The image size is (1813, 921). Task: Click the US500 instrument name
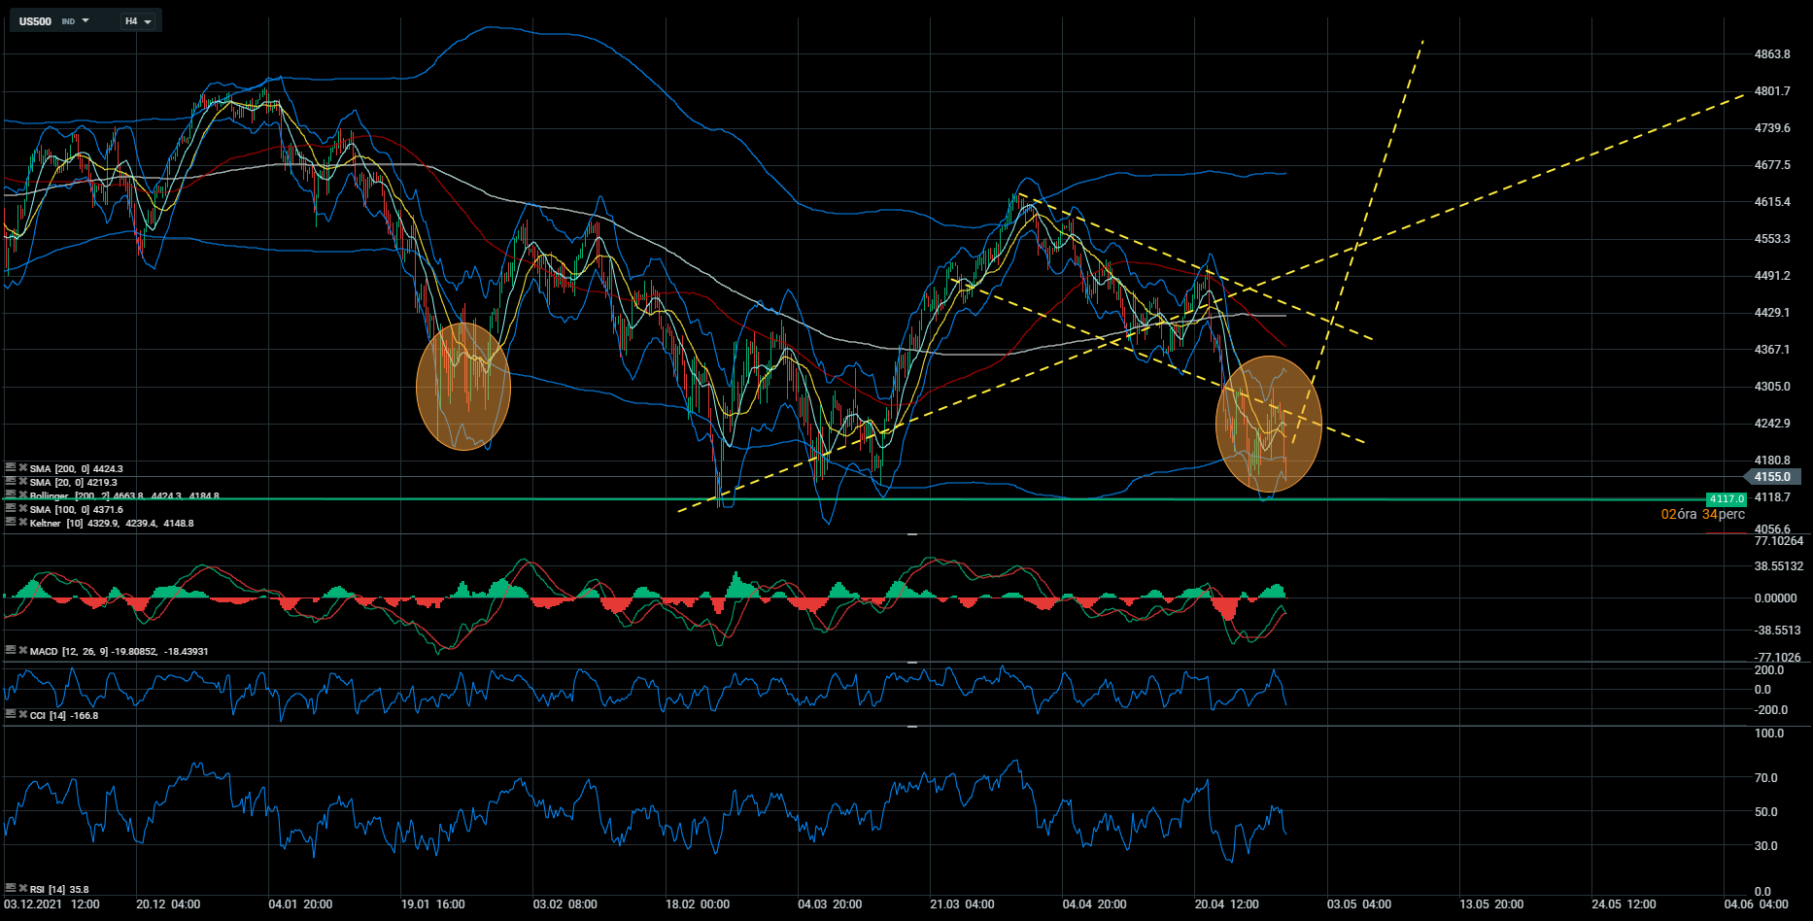36,21
